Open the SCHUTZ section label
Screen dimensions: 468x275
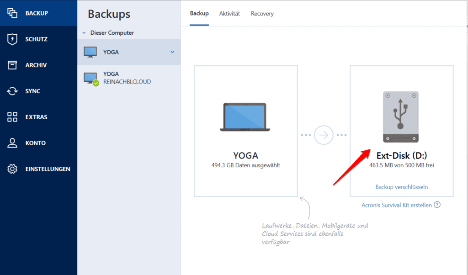[37, 39]
